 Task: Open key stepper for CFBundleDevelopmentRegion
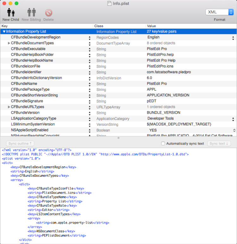(90, 38)
